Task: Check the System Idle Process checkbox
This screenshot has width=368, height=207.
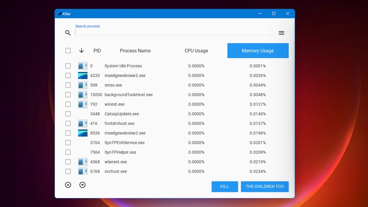Action: tap(68, 66)
